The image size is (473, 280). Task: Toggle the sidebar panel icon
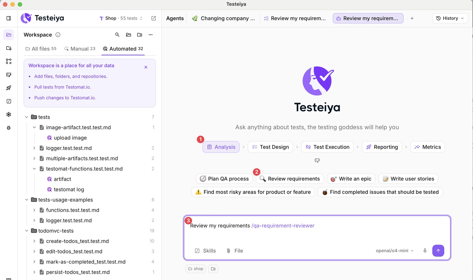point(9,18)
